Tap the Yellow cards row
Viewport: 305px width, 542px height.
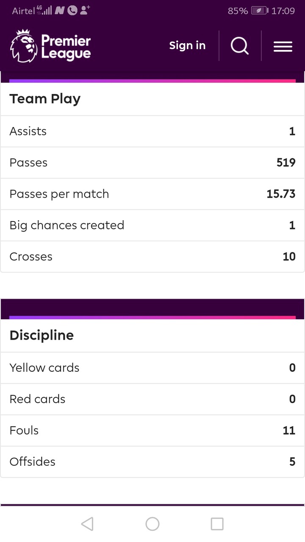point(152,368)
